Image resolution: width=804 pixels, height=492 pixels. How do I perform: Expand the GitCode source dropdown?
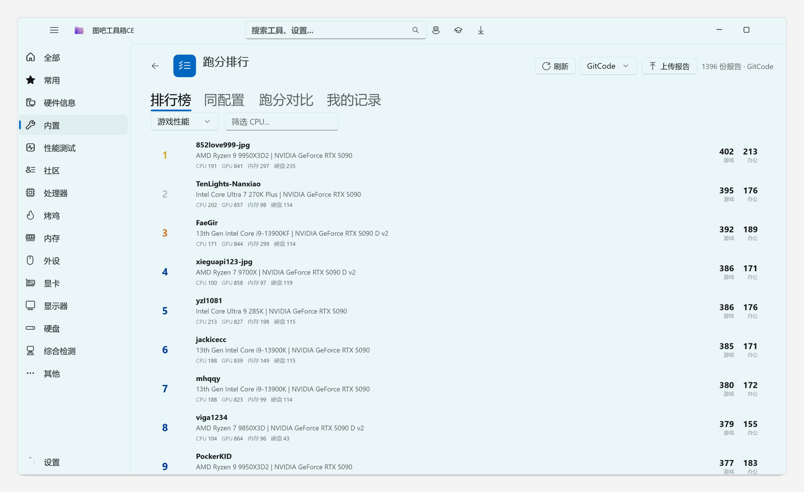click(x=608, y=66)
